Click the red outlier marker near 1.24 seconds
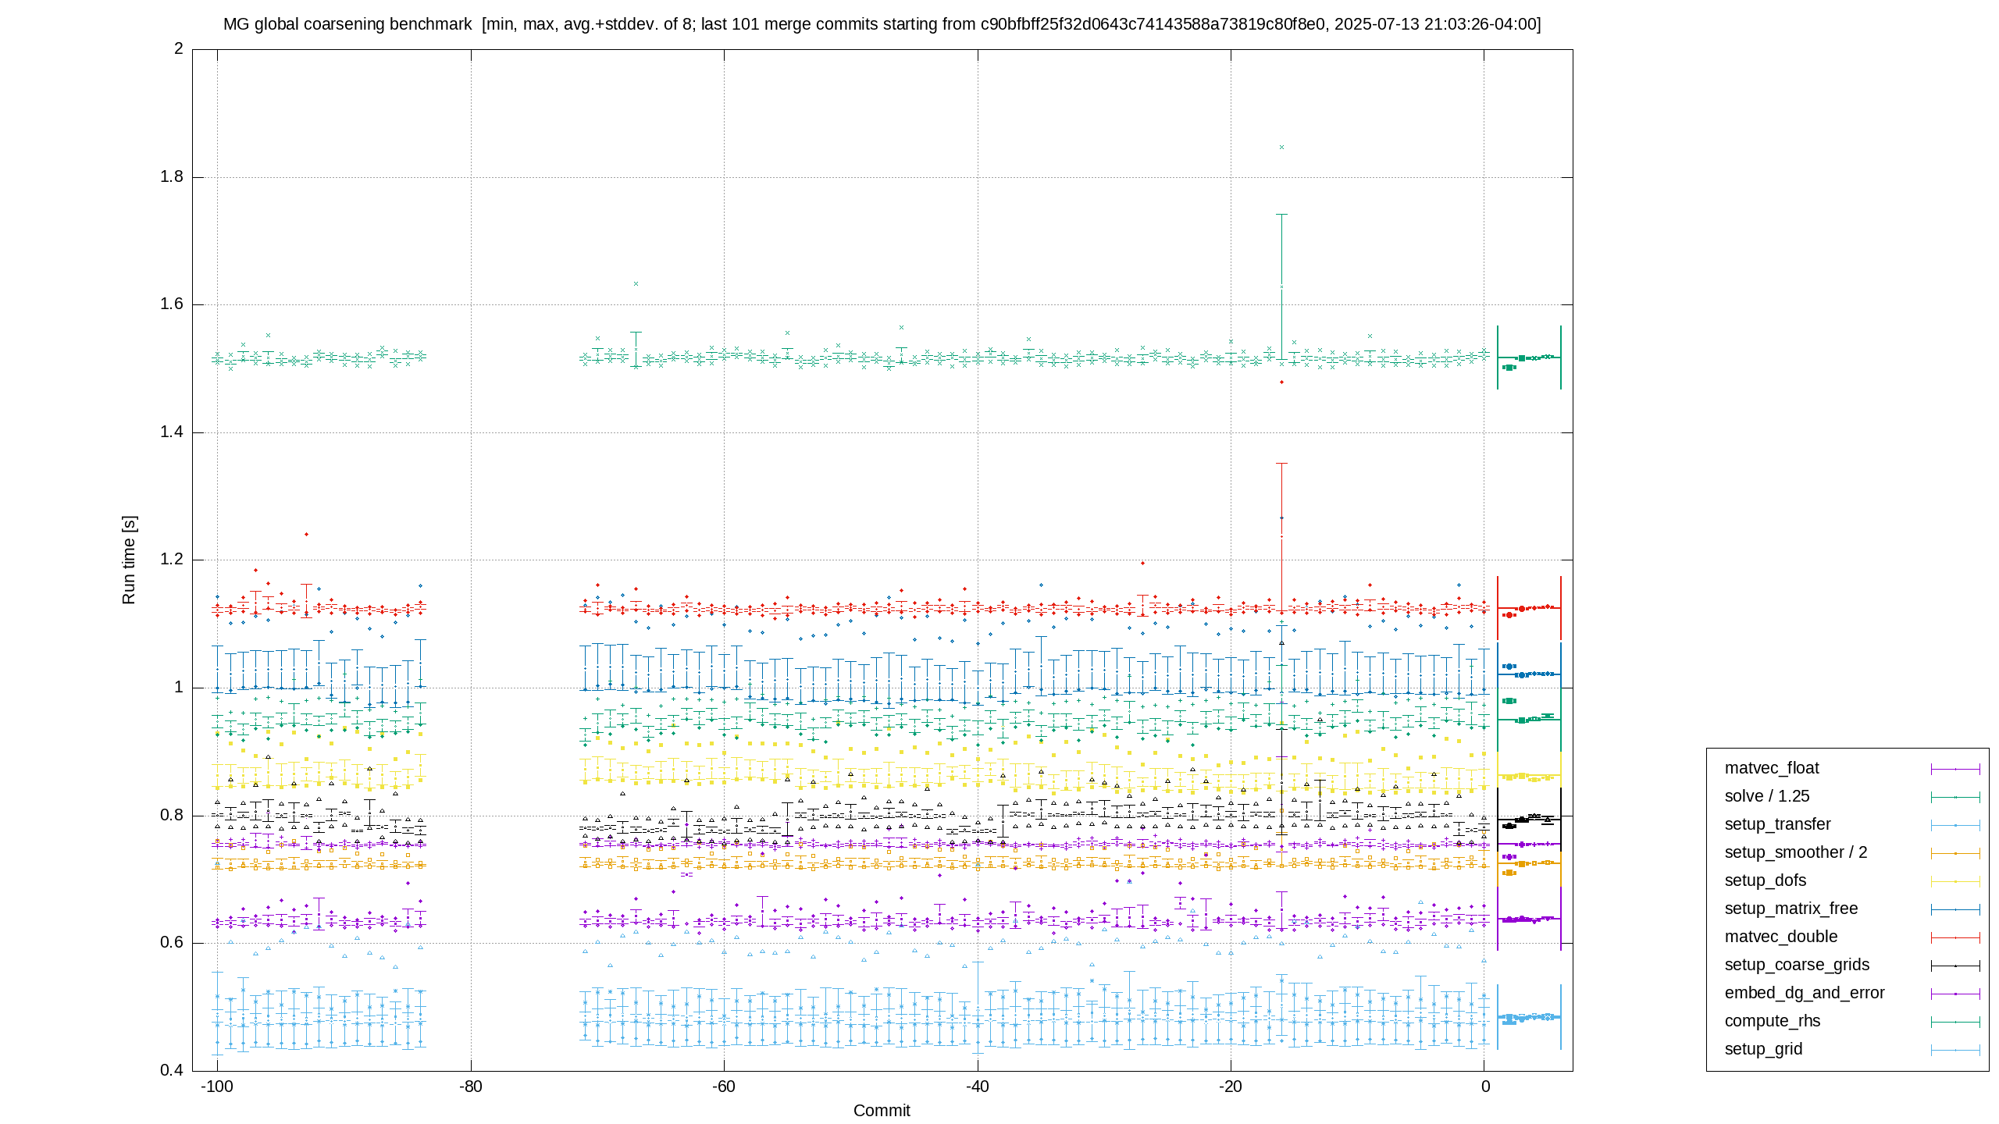This screenshot has width=1999, height=1124. tap(306, 534)
